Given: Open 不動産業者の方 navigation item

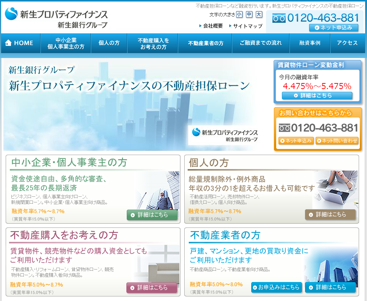Looking at the screenshot, I should point(205,43).
